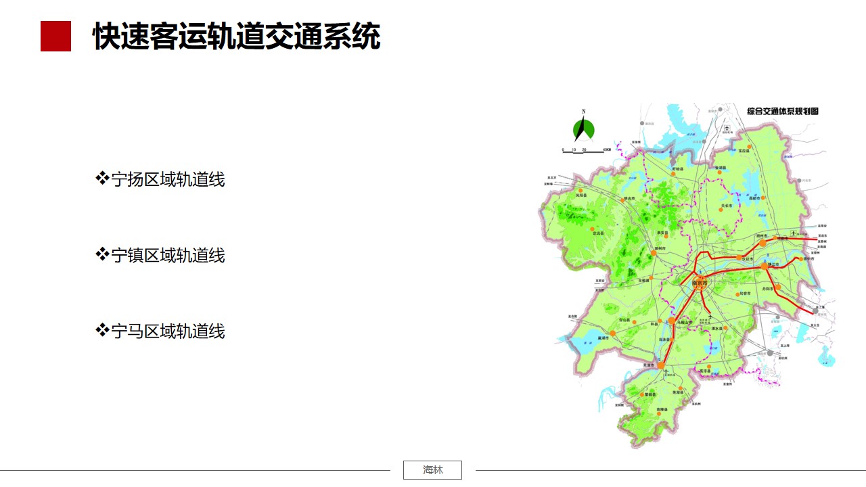Select the 宁镇区域轨道线 bullet text

pyautogui.click(x=168, y=256)
